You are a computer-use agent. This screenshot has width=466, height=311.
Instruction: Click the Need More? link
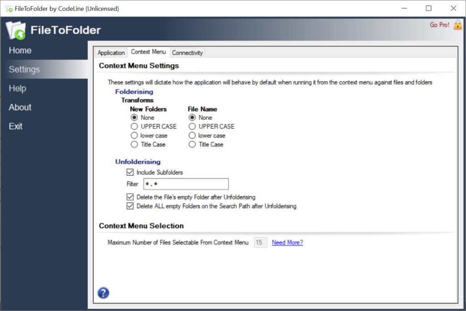point(288,242)
